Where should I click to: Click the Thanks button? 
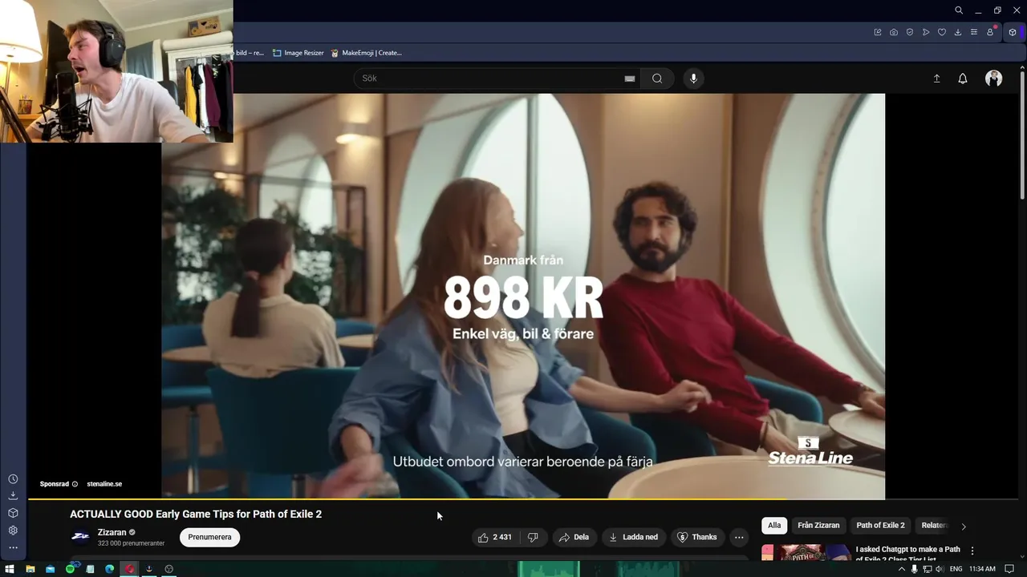pos(697,537)
